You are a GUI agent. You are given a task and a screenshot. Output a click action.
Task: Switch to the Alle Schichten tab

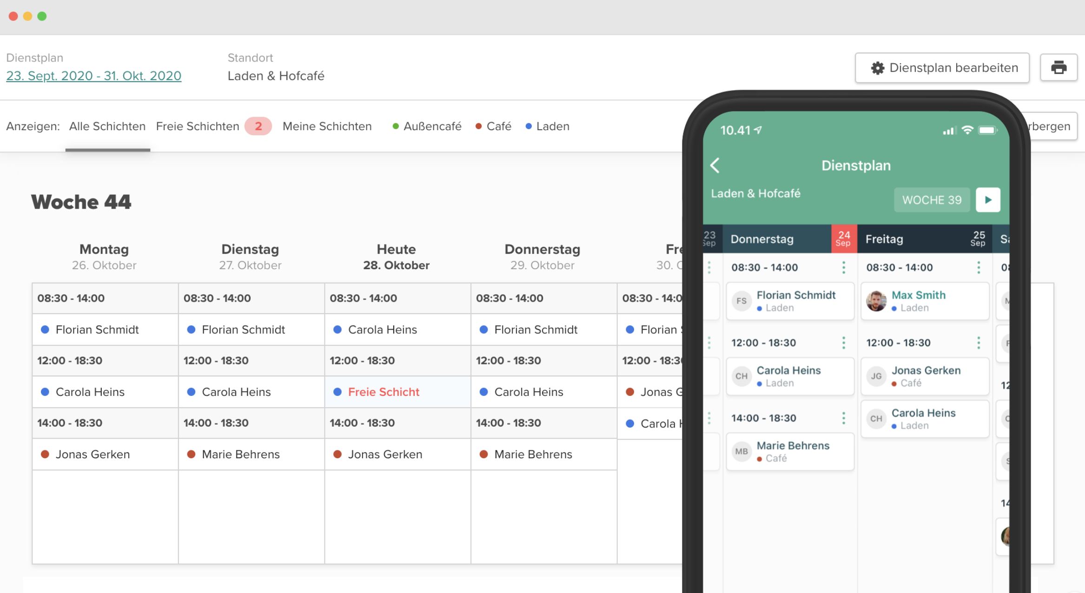coord(107,126)
